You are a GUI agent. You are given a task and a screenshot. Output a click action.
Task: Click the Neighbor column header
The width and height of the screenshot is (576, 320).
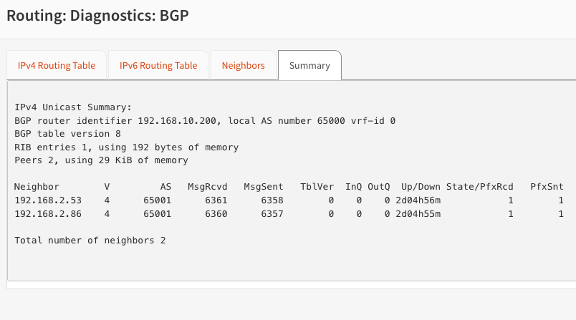point(37,187)
